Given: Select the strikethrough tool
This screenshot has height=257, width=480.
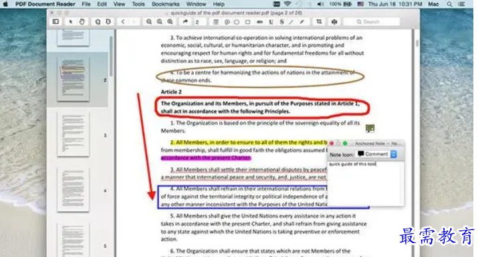Looking at the screenshot, I should [281, 22].
